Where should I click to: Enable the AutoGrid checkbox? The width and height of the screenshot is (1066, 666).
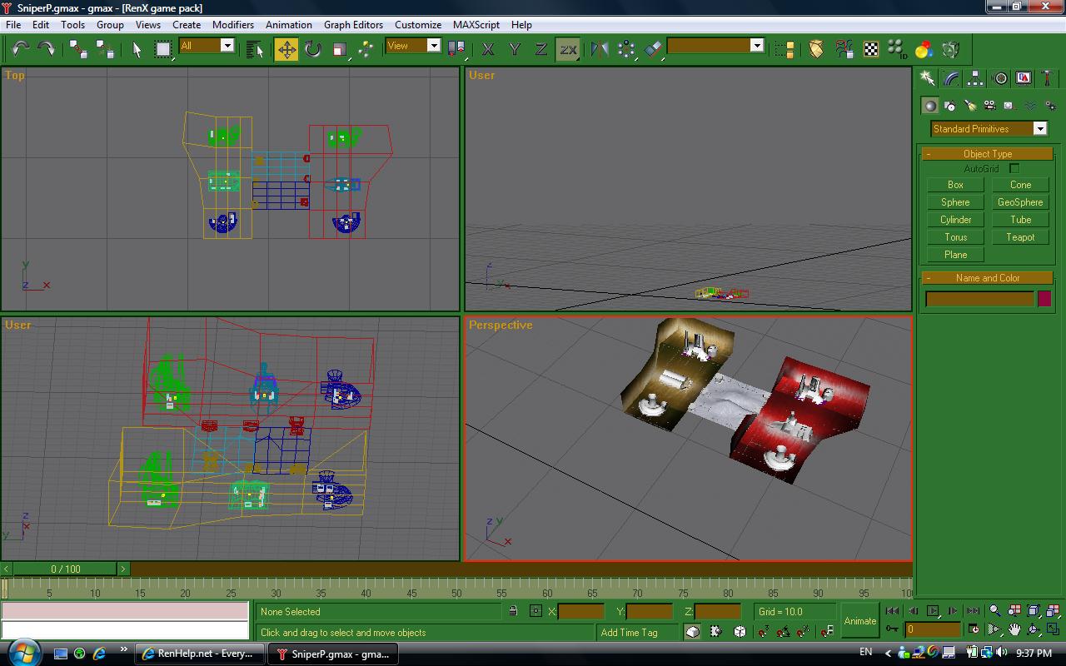point(1014,169)
